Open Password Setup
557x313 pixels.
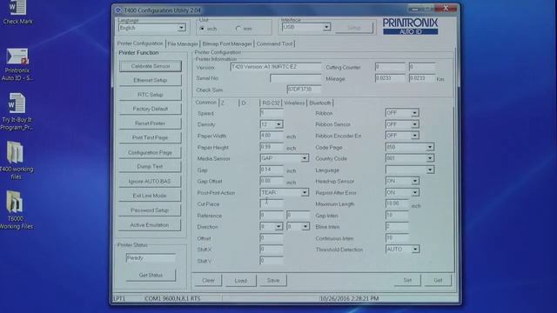pyautogui.click(x=150, y=210)
